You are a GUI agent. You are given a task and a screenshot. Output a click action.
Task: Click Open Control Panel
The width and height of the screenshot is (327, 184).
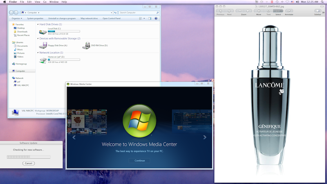[x=111, y=18]
